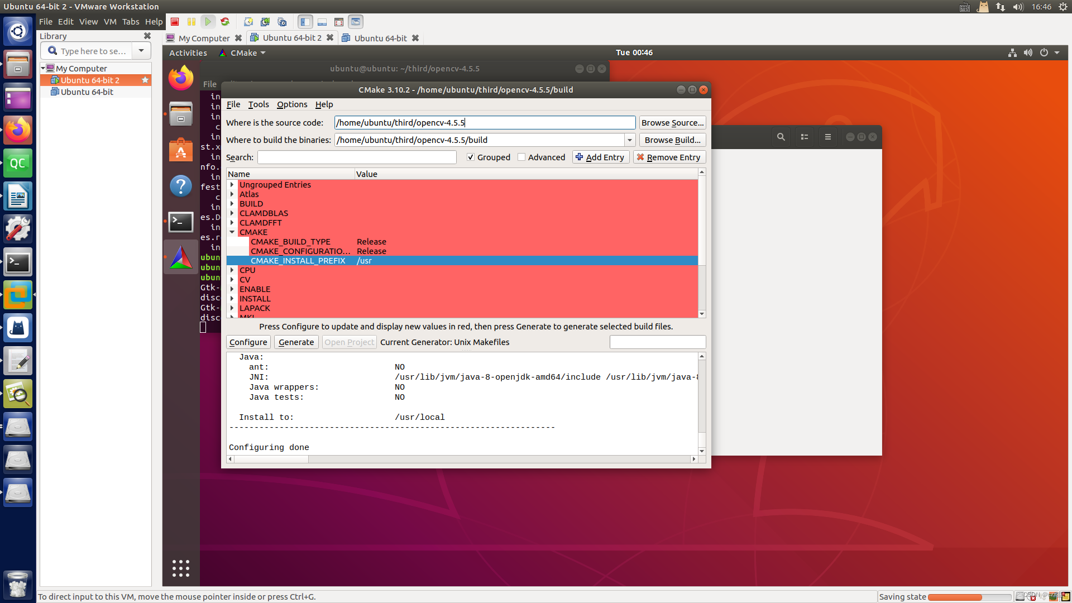Click the source code path field

tap(485, 123)
